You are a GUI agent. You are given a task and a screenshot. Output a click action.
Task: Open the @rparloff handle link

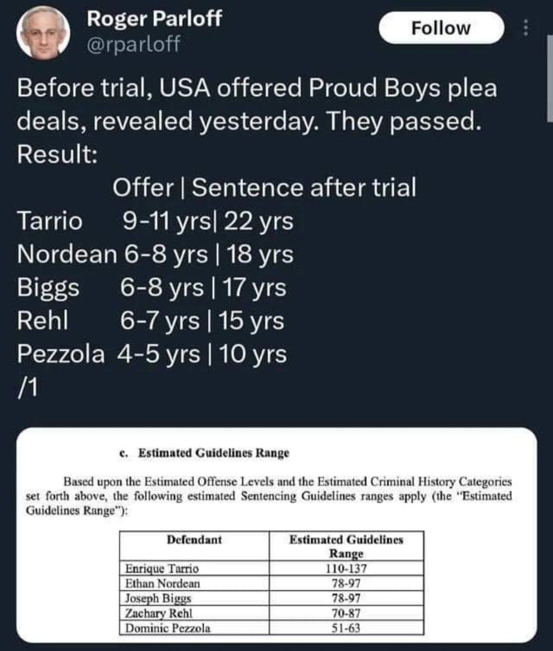(x=134, y=45)
